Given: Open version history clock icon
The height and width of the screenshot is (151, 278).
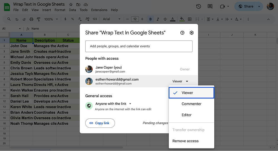Looking at the screenshot, I should pyautogui.click(x=198, y=7).
